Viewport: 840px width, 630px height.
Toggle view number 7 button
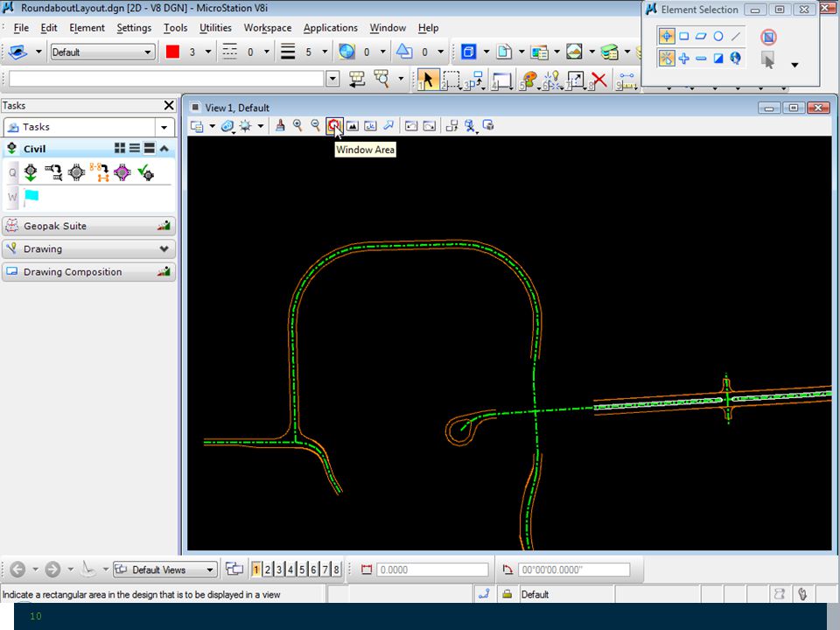325,570
